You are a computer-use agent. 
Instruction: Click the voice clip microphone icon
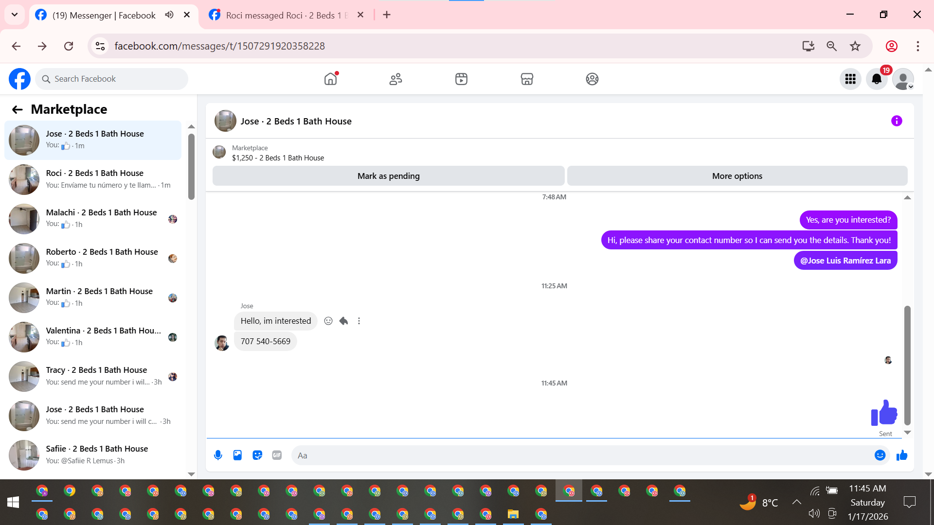(x=218, y=455)
